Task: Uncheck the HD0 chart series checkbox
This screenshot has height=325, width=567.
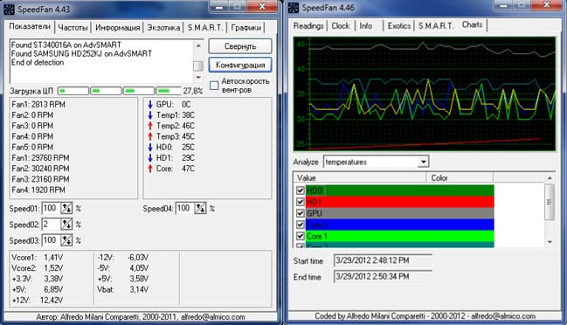Action: point(301,190)
